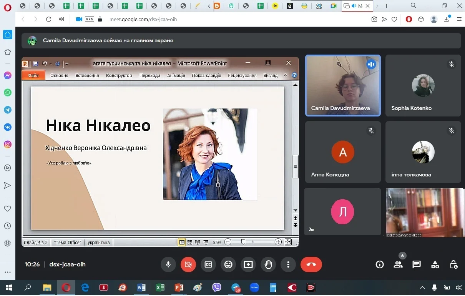Open the Opera profile account menu
465x296 pixels.
coord(434,19)
